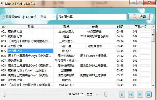Click artist 企鹅弟弟 in row 009
Screen dimensions: 157x100
(x=66, y=70)
